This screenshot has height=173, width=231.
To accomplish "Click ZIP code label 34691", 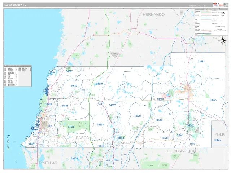I will coord(31,144).
